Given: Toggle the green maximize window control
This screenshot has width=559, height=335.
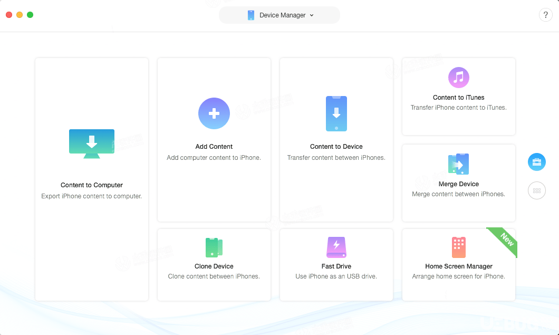Looking at the screenshot, I should pos(30,15).
